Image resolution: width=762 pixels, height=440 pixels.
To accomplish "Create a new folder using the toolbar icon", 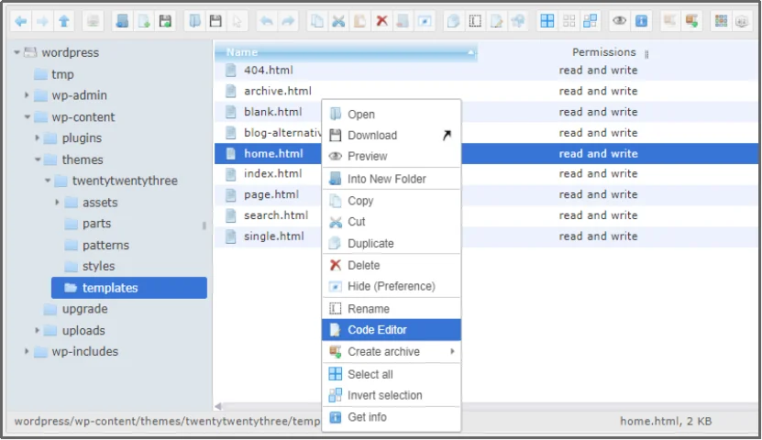I will (122, 21).
